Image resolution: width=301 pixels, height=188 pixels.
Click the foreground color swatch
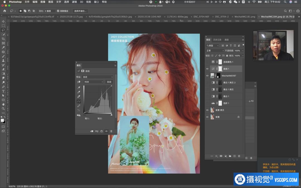[x=2, y=120]
